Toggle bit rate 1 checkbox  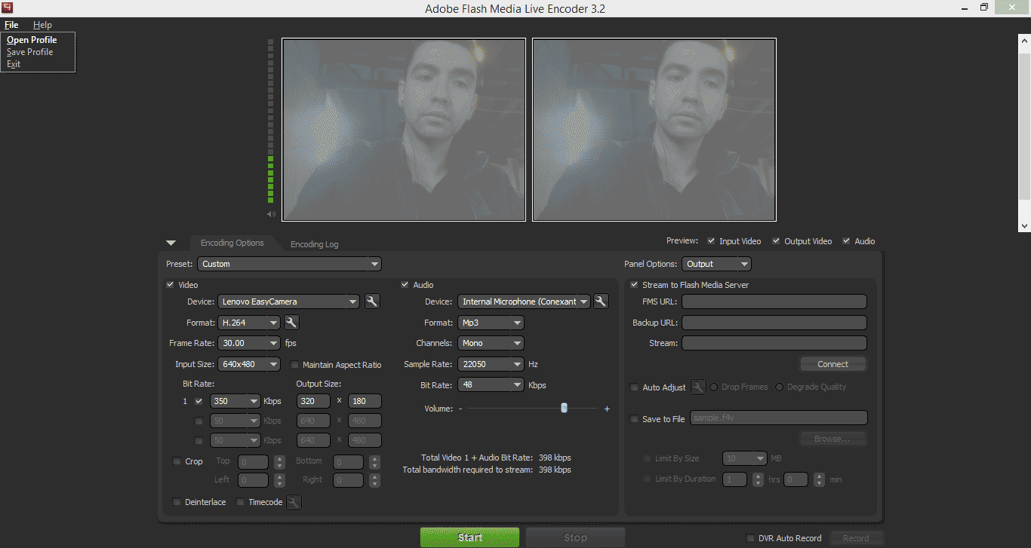pos(199,401)
